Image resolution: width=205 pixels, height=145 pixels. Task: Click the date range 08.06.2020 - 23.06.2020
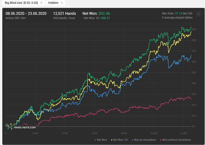26,13
